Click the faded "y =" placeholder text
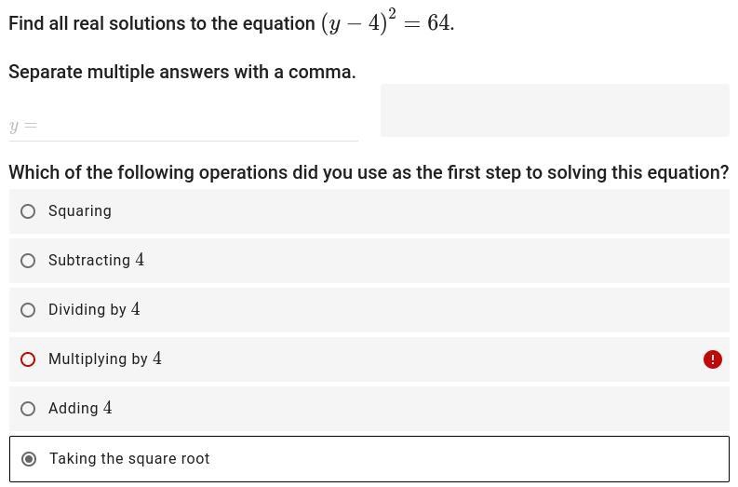738x487 pixels. [23, 127]
